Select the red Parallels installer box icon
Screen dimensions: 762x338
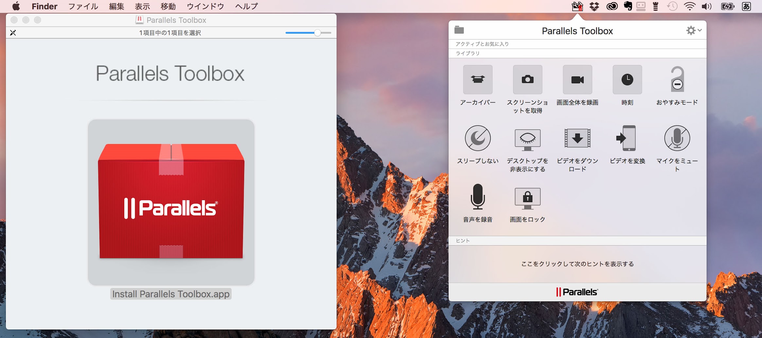[x=171, y=202]
